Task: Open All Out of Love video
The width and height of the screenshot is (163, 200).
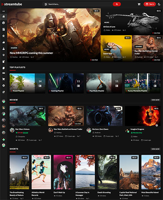Action: click(109, 26)
